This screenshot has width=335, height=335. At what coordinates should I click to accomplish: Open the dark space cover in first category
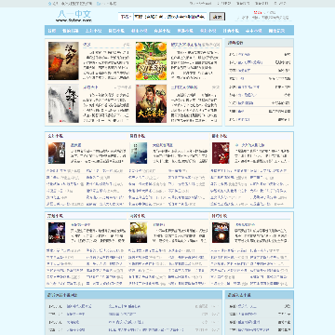click(57, 154)
